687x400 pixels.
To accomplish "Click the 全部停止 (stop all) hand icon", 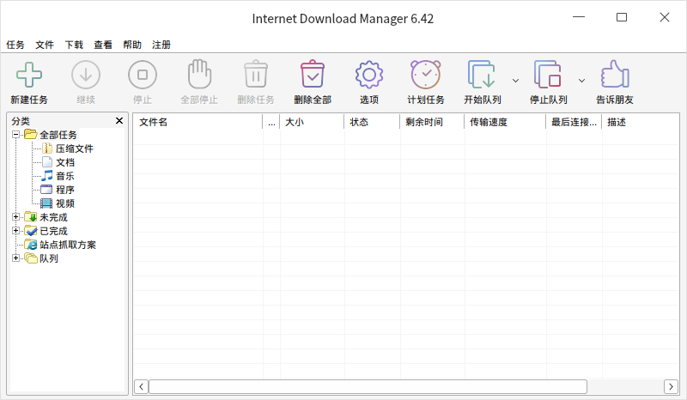I will tap(199, 75).
